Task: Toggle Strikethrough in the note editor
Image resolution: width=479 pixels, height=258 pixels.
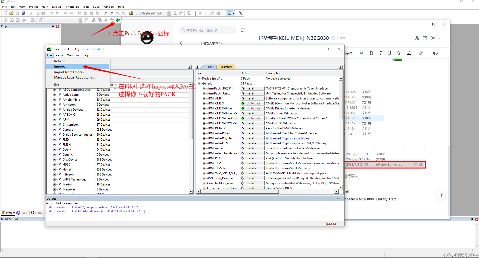Action: tap(399, 53)
